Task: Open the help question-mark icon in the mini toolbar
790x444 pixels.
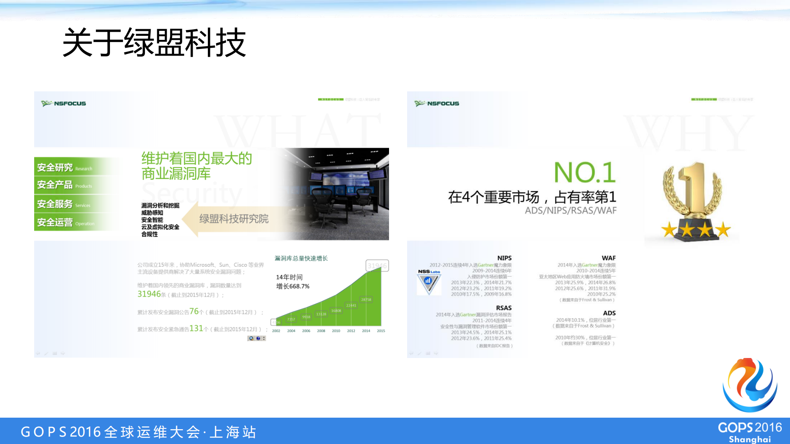Action: [258, 338]
